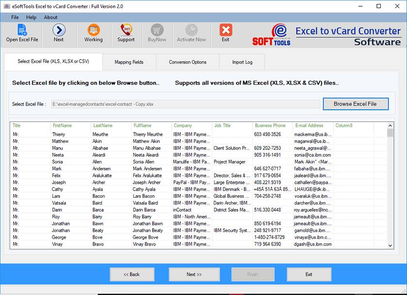Click the IBM Security Syst... job title cell
The width and height of the screenshot is (407, 295).
[232, 231]
